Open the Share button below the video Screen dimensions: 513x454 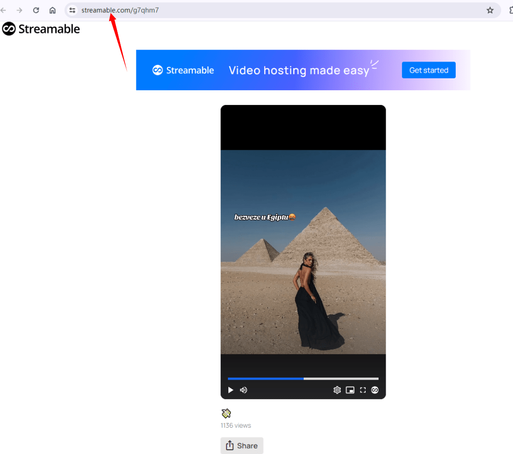[242, 445]
